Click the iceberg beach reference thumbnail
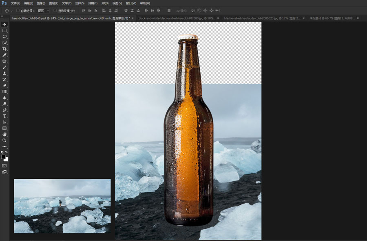The width and height of the screenshot is (367, 241). pyautogui.click(x=62, y=206)
